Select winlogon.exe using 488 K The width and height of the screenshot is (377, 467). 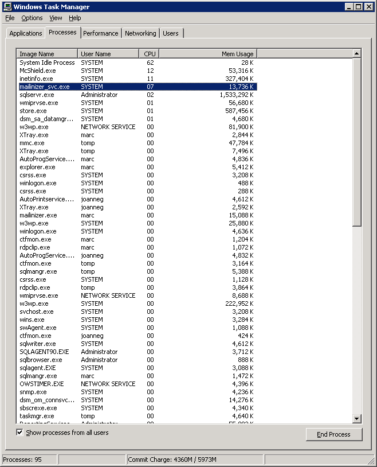(137, 183)
